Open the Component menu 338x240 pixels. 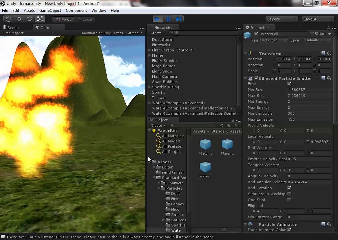(x=76, y=11)
